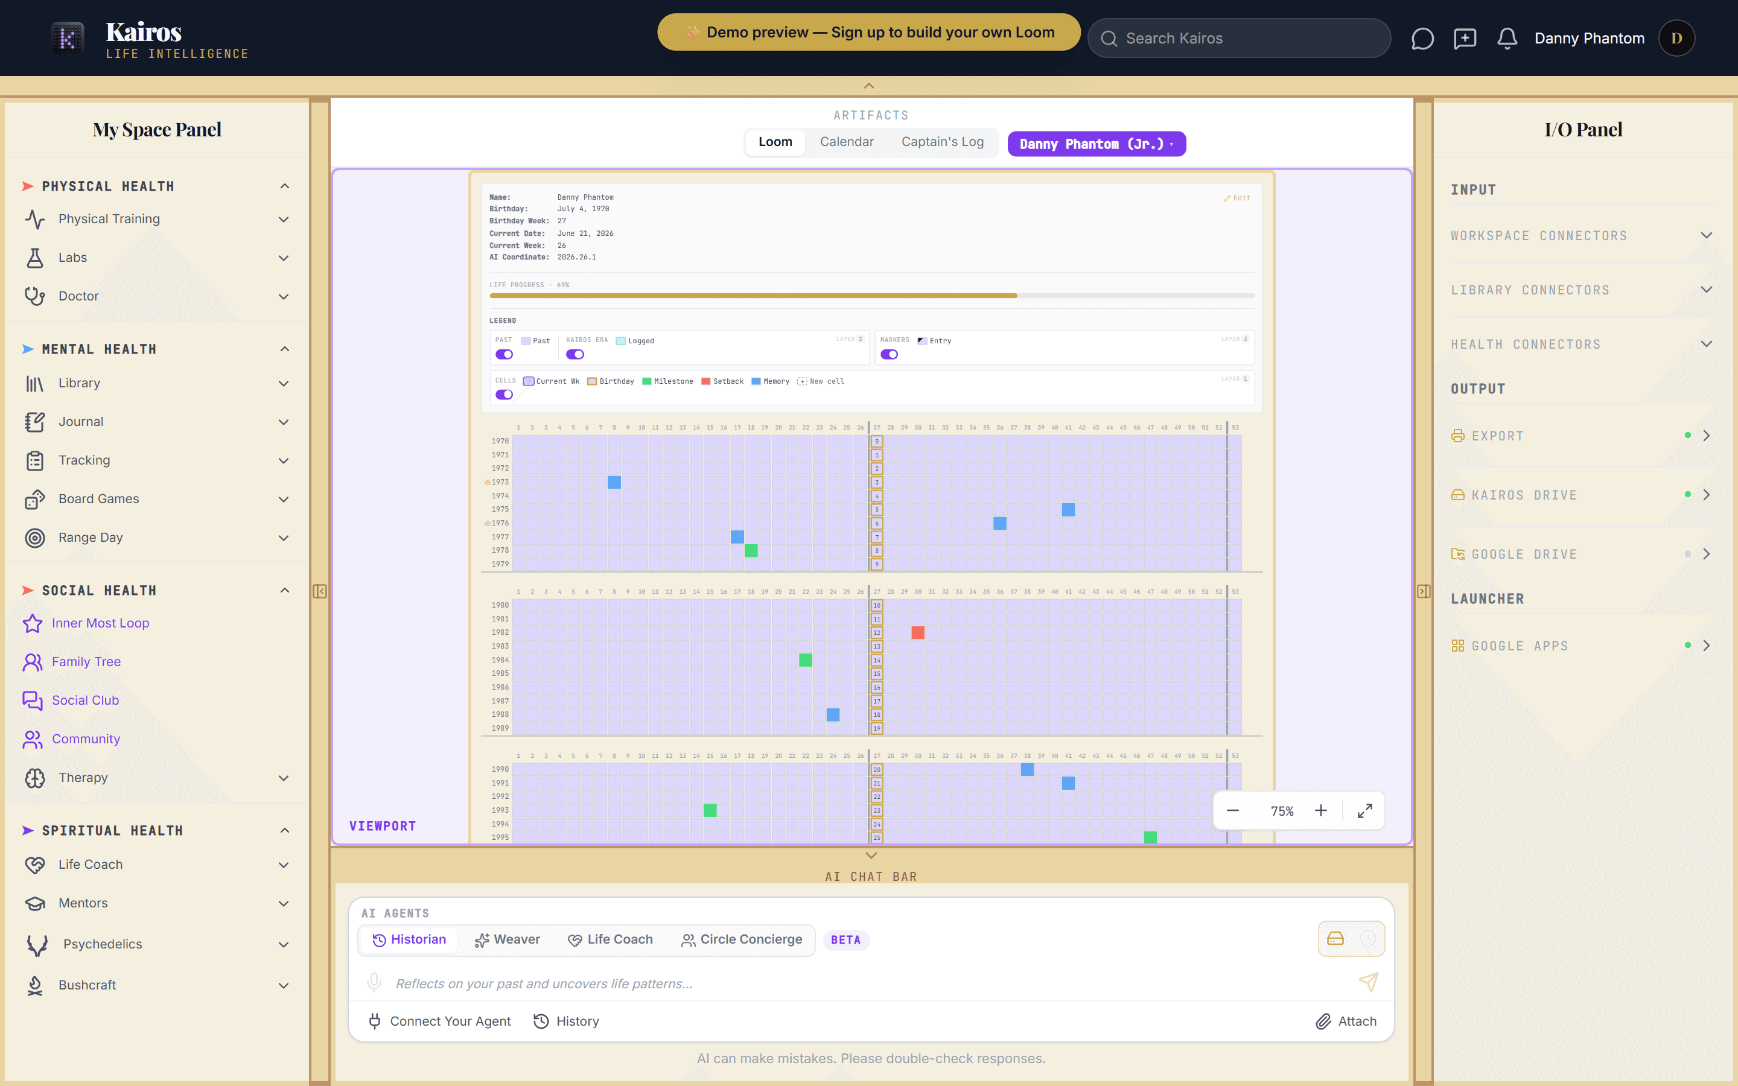Toggle the Past layer switch
The width and height of the screenshot is (1738, 1086).
click(x=504, y=354)
